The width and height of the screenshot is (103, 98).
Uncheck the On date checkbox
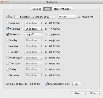[7, 17]
